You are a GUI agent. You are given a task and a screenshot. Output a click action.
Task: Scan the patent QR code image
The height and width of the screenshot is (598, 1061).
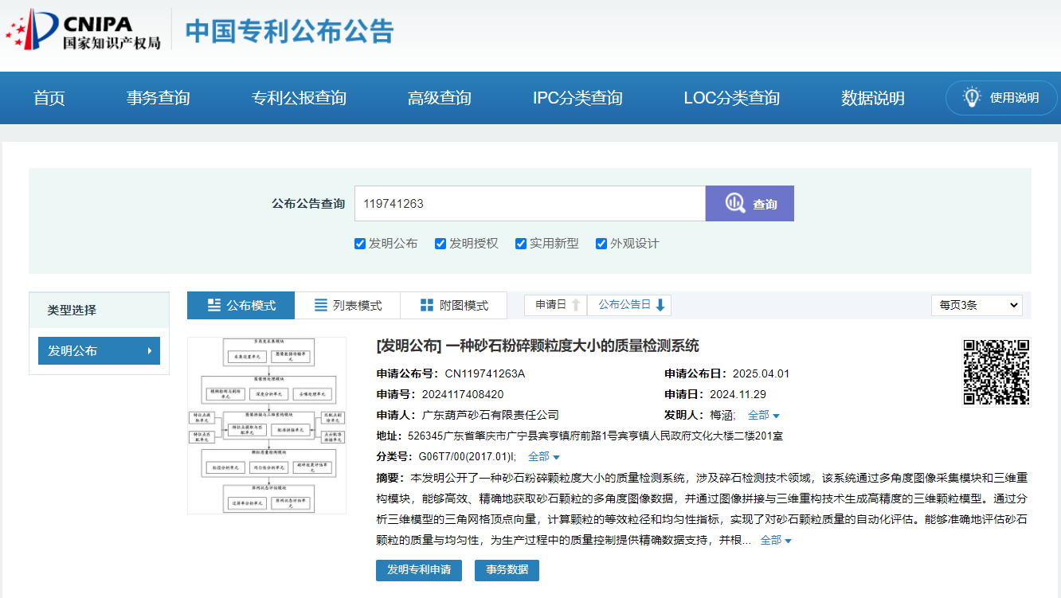tap(996, 373)
